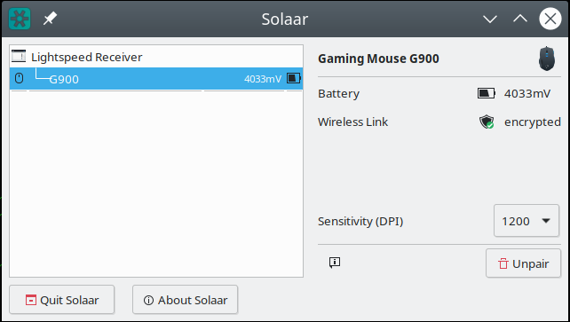Screen dimensions: 570x322
Task: Click the encrypted shield icon
Action: 487,122
